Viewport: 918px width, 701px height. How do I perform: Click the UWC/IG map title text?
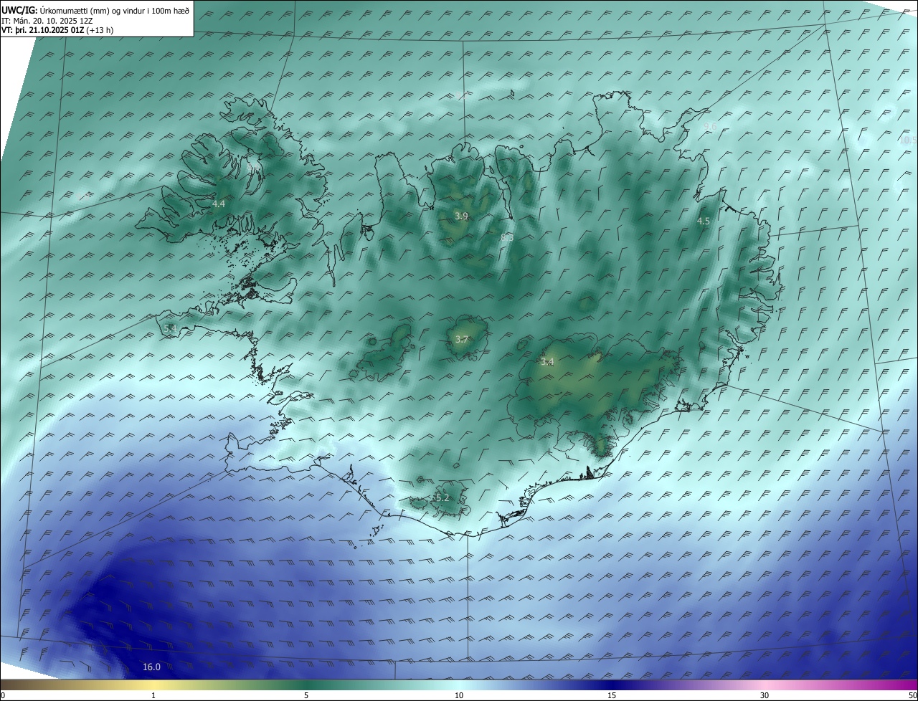pyautogui.click(x=95, y=9)
